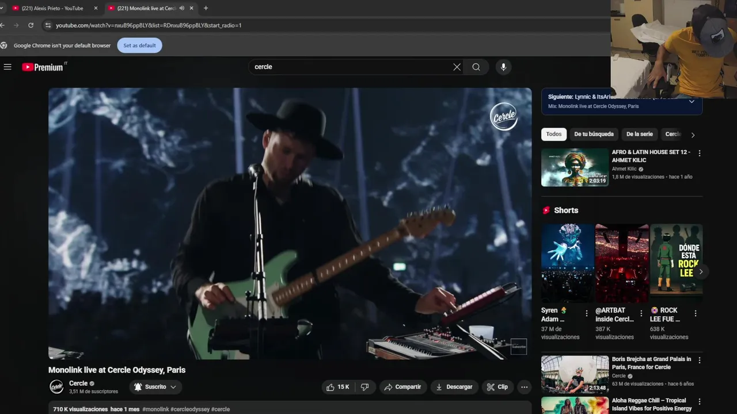Image resolution: width=737 pixels, height=414 pixels.
Task: Open Ahmet Kilic channel link
Action: [624, 169]
